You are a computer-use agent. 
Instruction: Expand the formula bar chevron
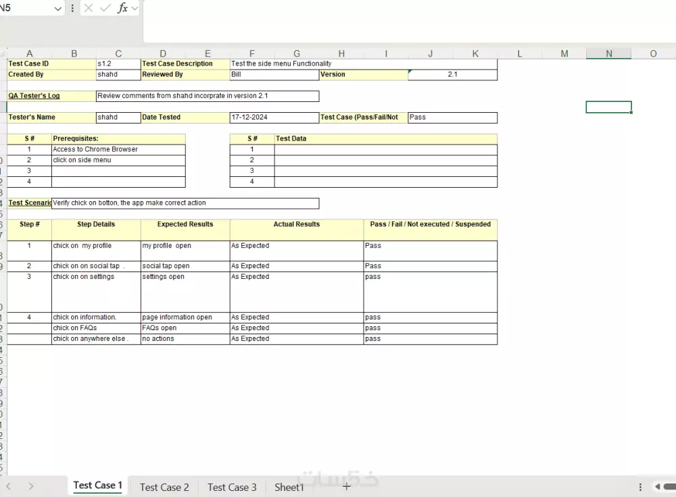pyautogui.click(x=135, y=8)
